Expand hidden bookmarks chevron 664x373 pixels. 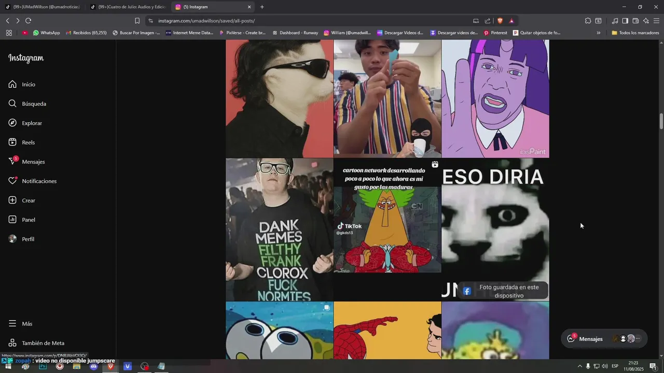tap(598, 33)
